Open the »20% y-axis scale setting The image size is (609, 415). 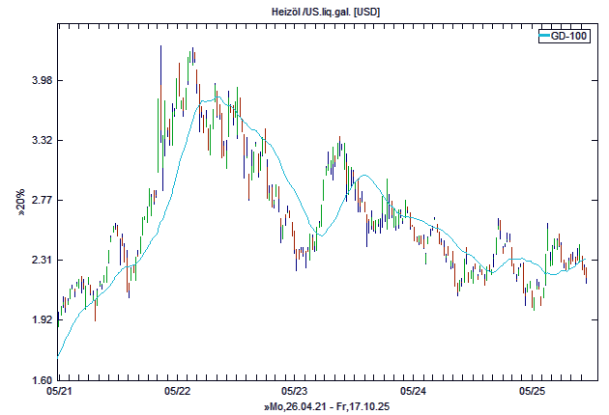[x=20, y=202]
